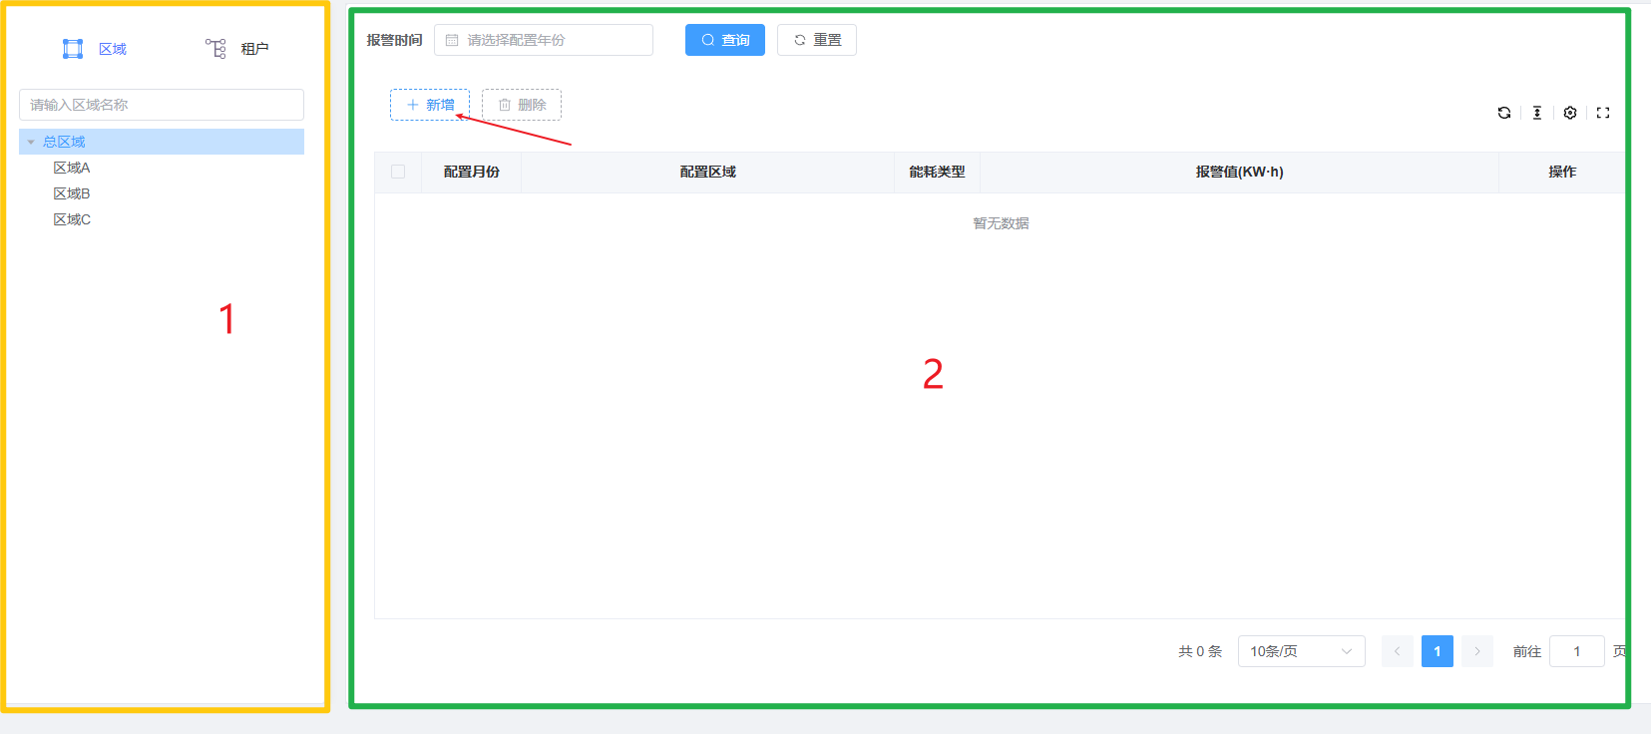Go to the previous page arrow
The image size is (1651, 734).
(x=1398, y=651)
